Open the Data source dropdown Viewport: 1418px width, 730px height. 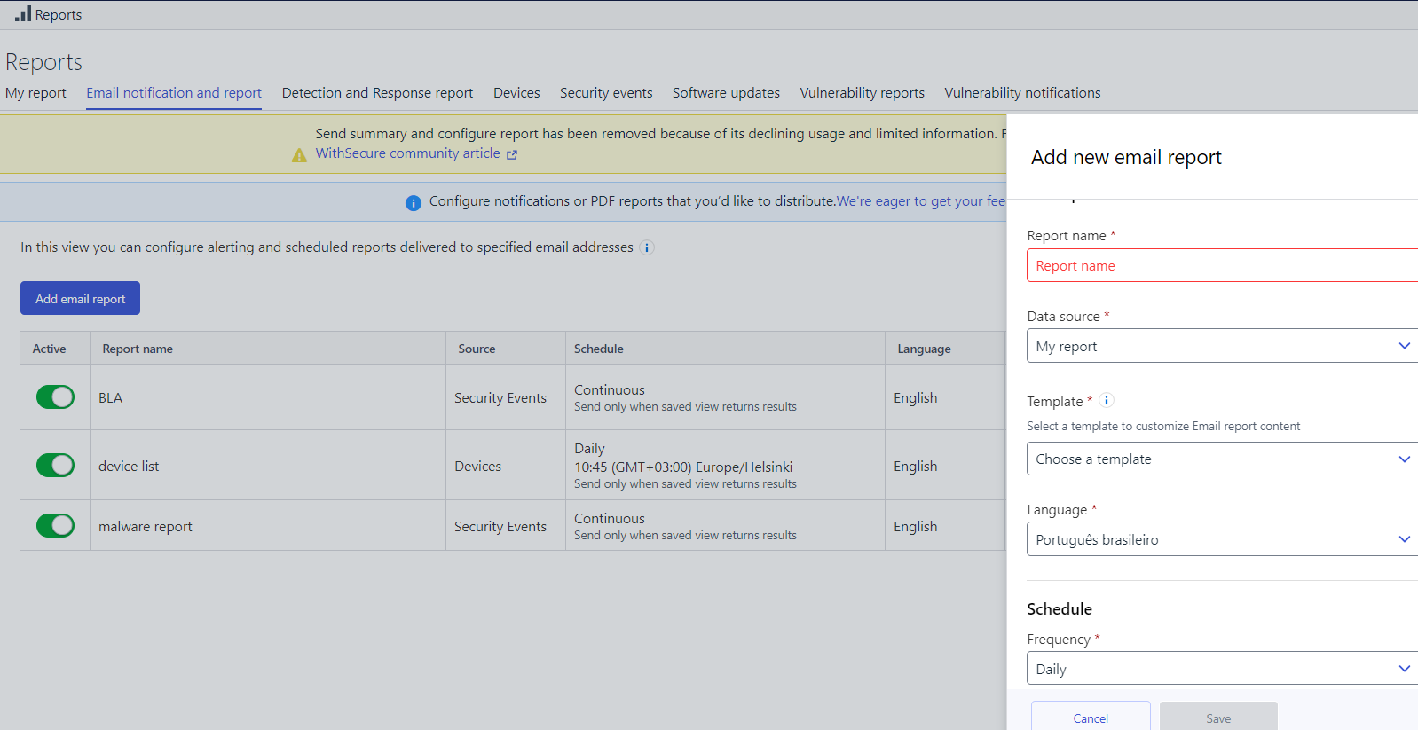pyautogui.click(x=1222, y=346)
